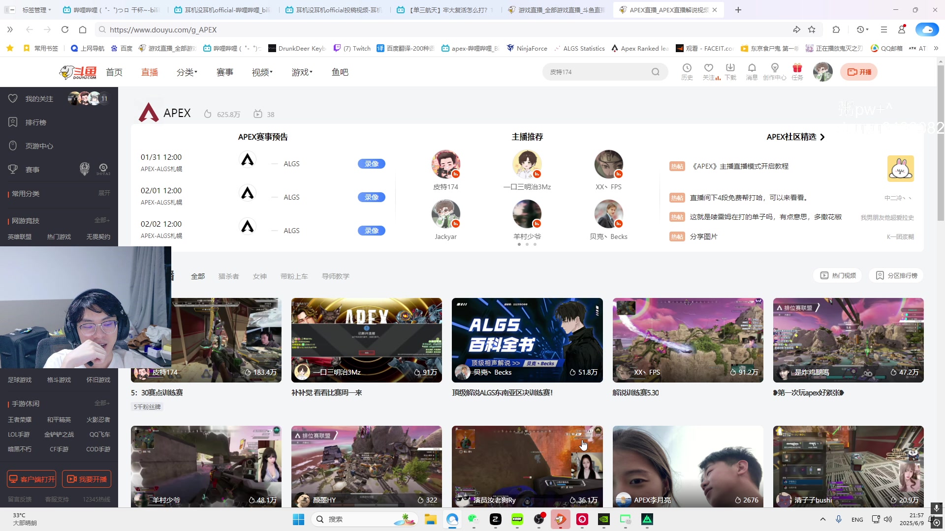Reload the page with the browser refresh icon
The width and height of the screenshot is (945, 531).
(x=65, y=29)
